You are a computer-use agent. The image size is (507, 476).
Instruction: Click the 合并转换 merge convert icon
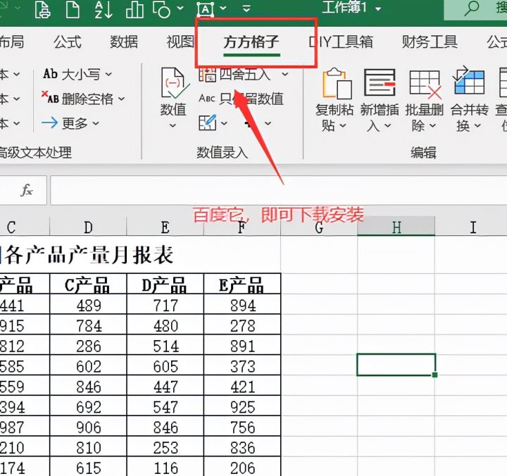tap(469, 81)
